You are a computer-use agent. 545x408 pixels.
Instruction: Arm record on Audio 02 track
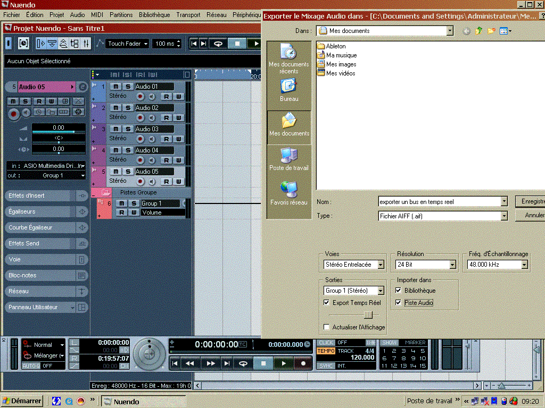click(141, 117)
